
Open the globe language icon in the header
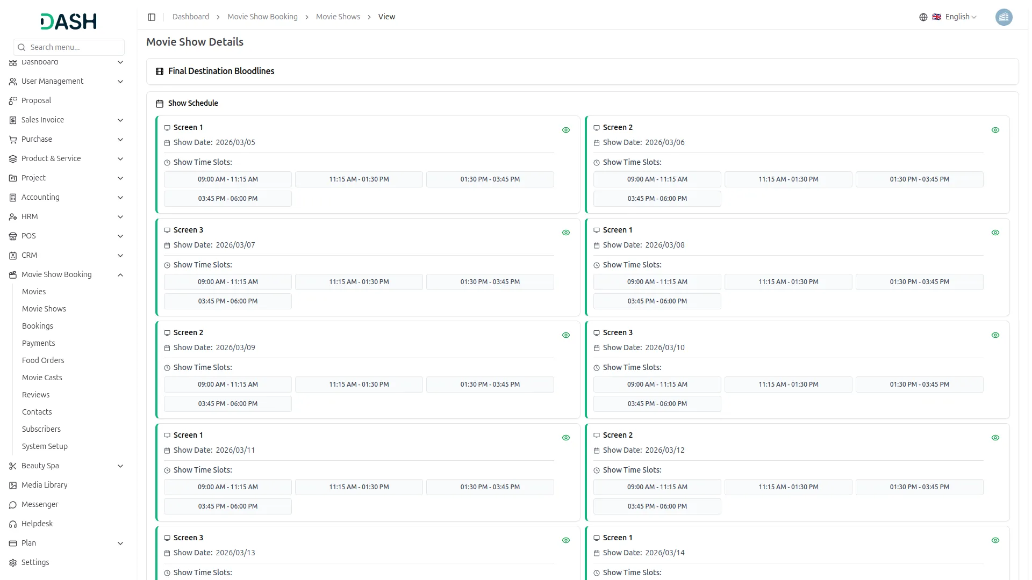pyautogui.click(x=923, y=17)
